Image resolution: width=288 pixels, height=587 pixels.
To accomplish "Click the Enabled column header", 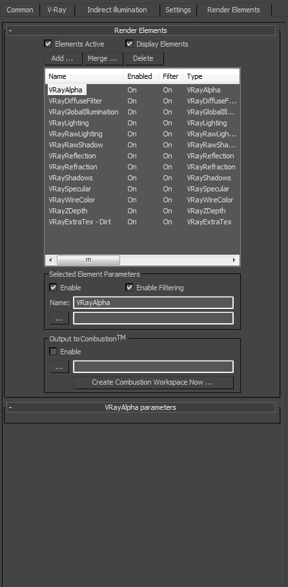I will pos(141,76).
